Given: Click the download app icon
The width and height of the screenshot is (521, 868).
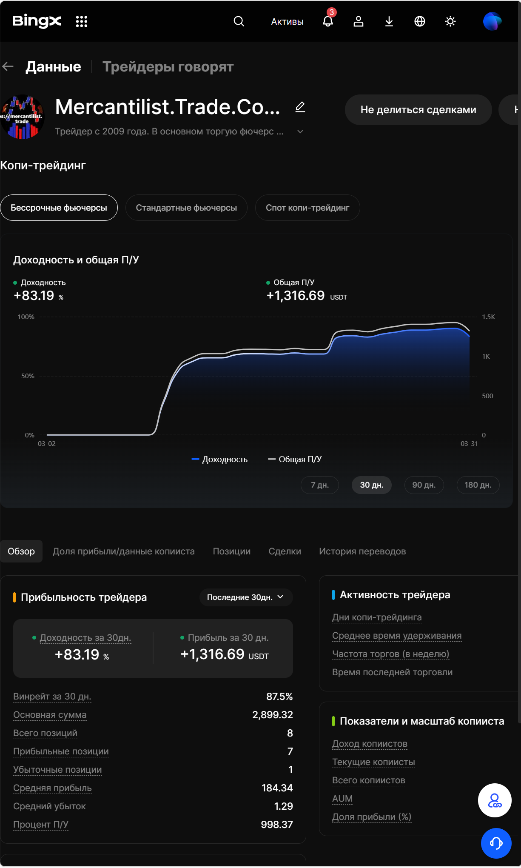Looking at the screenshot, I should (389, 21).
